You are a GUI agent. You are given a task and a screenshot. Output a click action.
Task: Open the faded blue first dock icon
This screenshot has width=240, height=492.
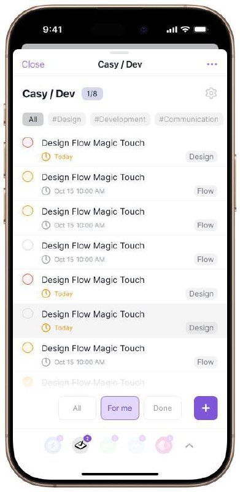(53, 445)
